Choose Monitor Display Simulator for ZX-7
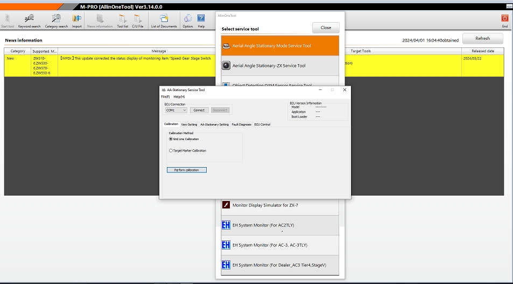 click(x=280, y=205)
